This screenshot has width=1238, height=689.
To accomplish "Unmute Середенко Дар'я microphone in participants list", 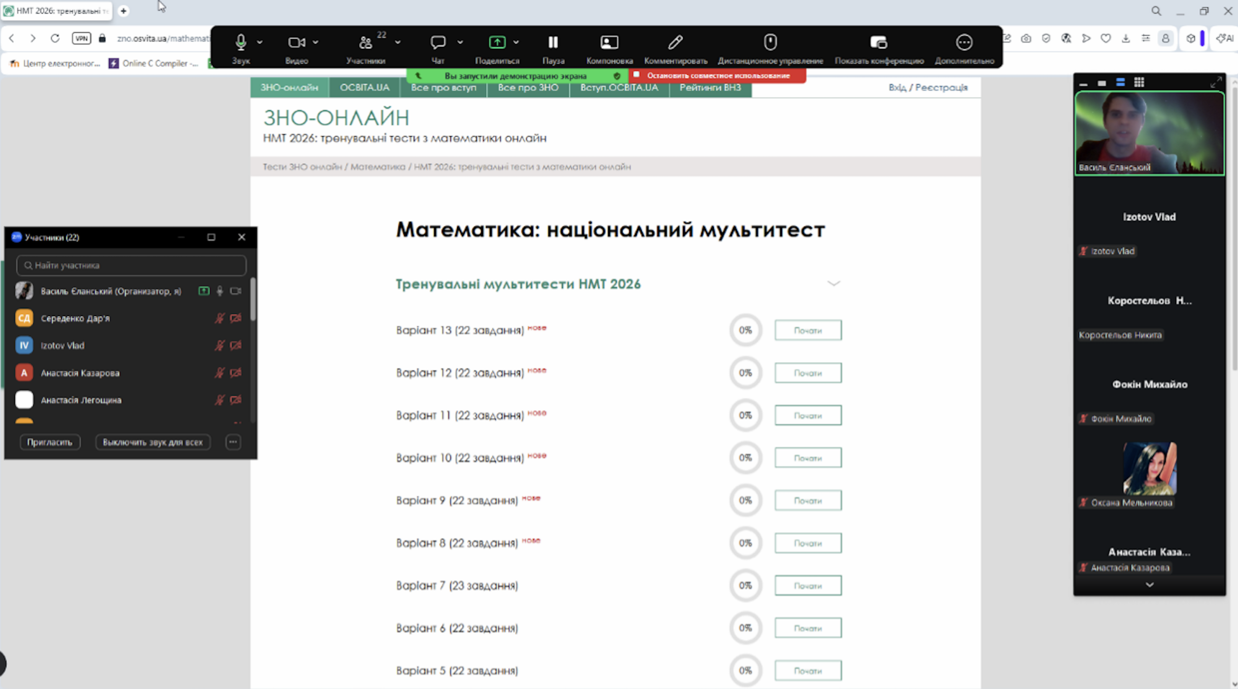I will click(220, 318).
